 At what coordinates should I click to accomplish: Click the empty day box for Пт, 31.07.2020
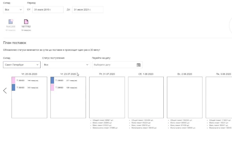[x=107, y=97]
